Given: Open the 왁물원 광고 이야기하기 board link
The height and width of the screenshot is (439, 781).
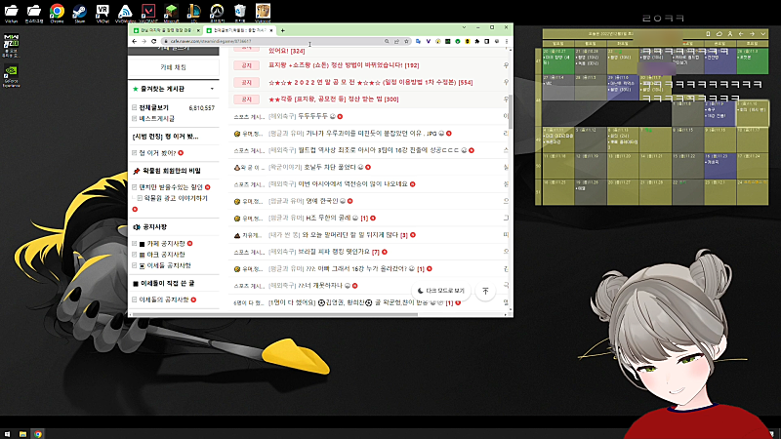Looking at the screenshot, I should click(176, 198).
